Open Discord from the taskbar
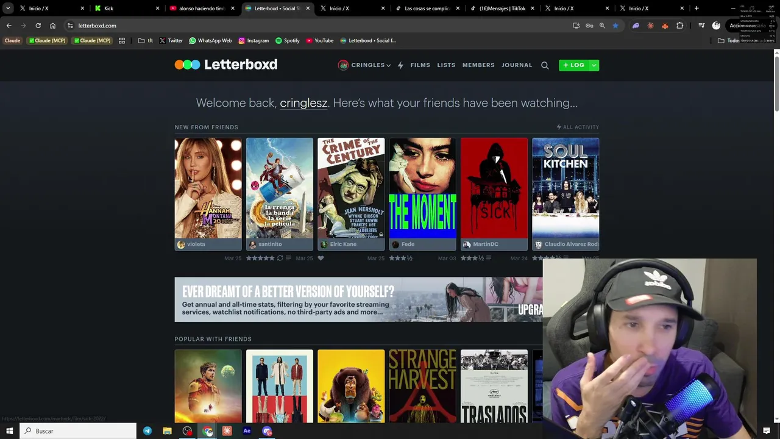The height and width of the screenshot is (439, 780). pyautogui.click(x=267, y=431)
